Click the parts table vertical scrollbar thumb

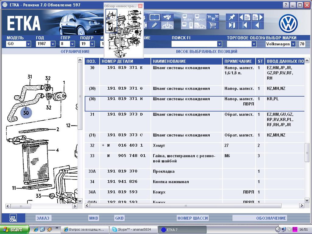[x=307, y=152]
